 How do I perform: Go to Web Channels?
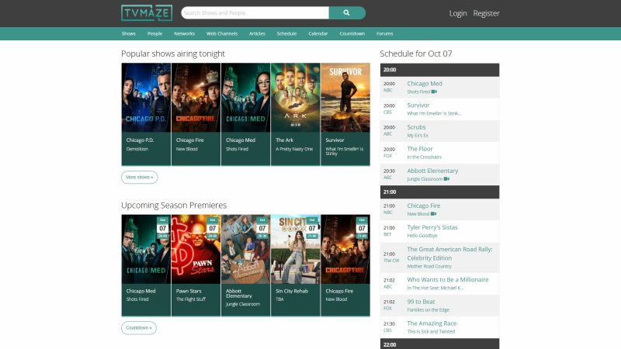click(222, 33)
